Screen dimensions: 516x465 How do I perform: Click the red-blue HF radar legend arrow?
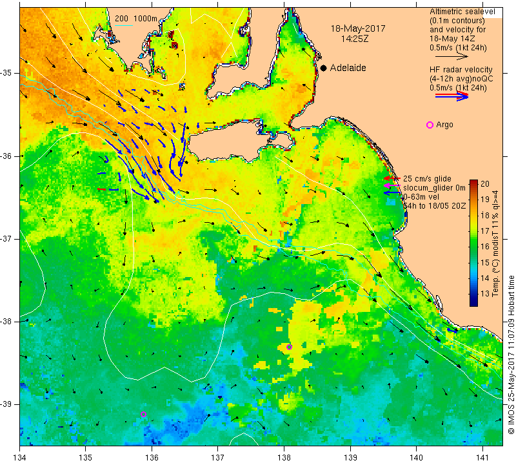point(451,96)
